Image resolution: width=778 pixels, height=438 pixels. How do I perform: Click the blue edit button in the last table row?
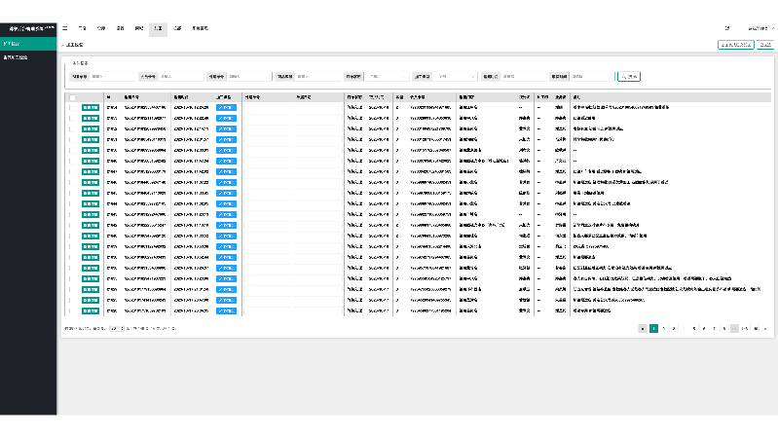click(226, 311)
